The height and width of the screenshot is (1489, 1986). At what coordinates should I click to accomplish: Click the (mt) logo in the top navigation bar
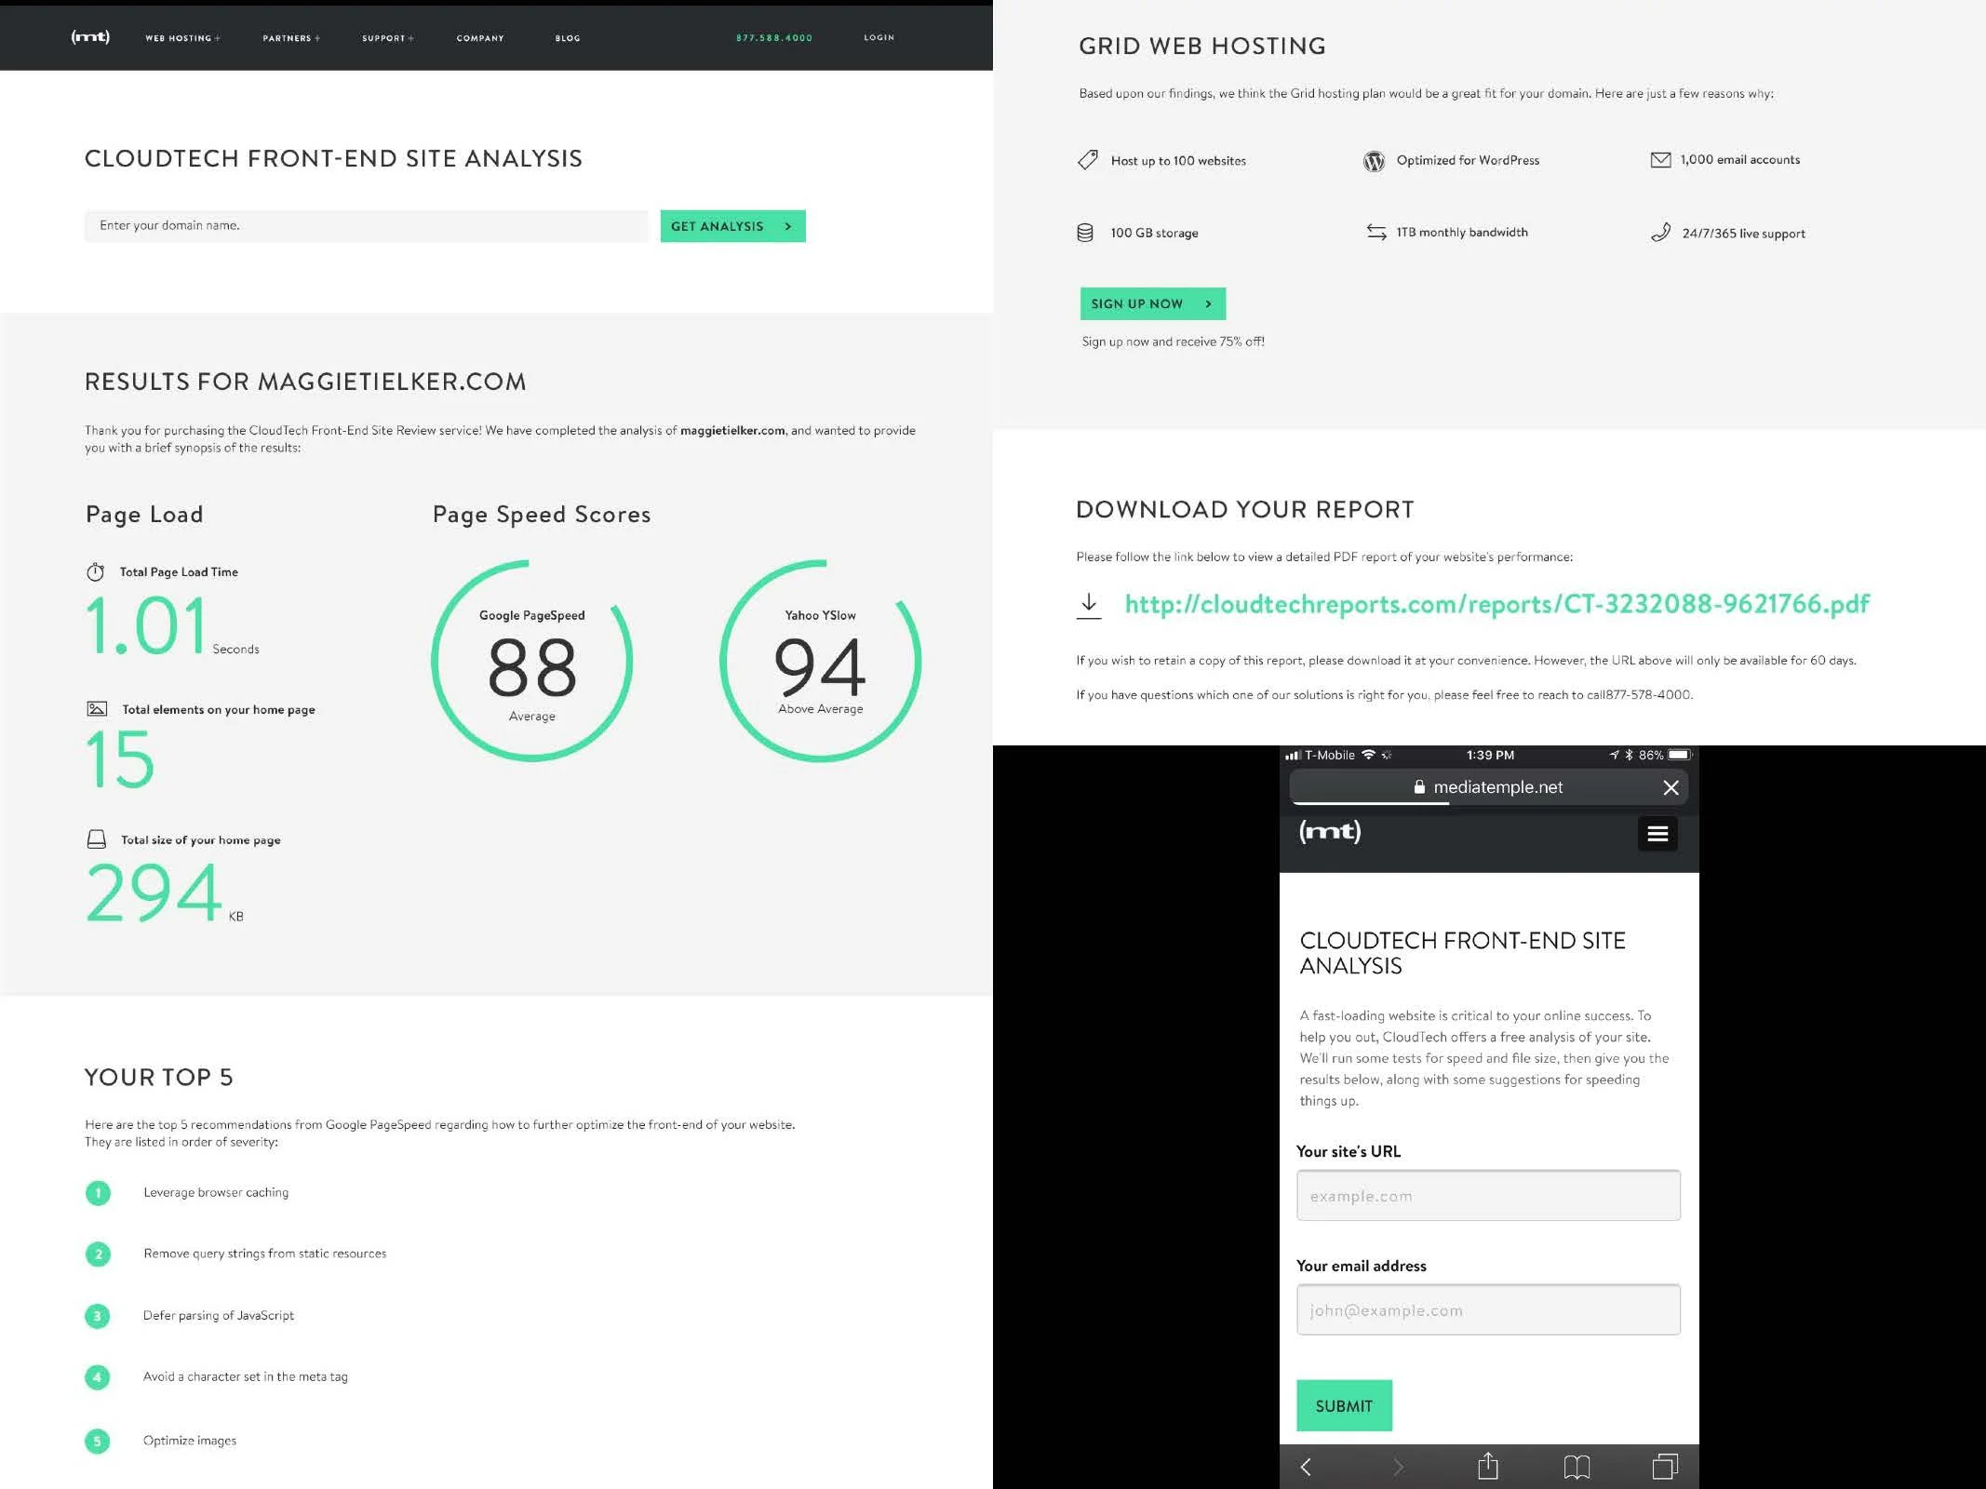click(x=90, y=36)
